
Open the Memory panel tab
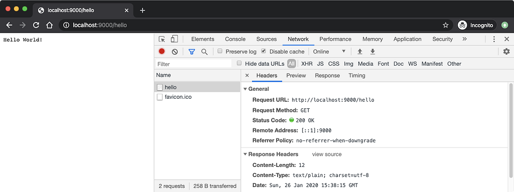coord(372,39)
